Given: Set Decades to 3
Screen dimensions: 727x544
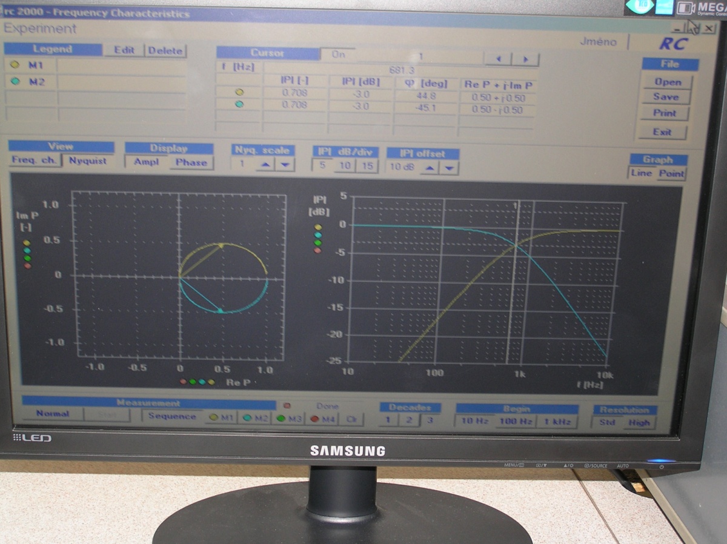Looking at the screenshot, I should (x=429, y=421).
